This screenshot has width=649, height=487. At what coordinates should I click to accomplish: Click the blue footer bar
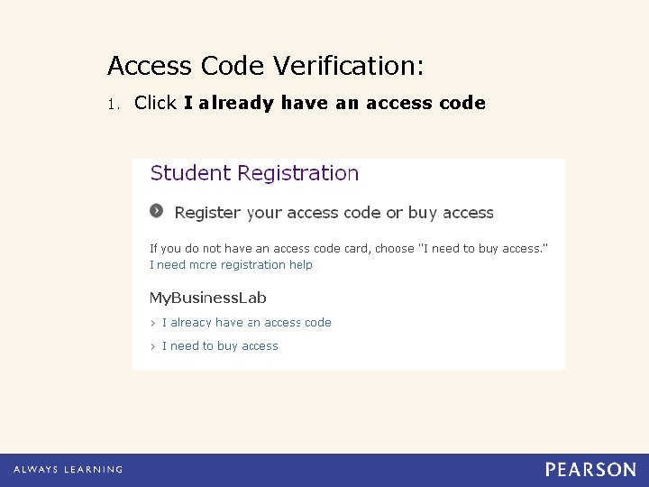[324, 470]
